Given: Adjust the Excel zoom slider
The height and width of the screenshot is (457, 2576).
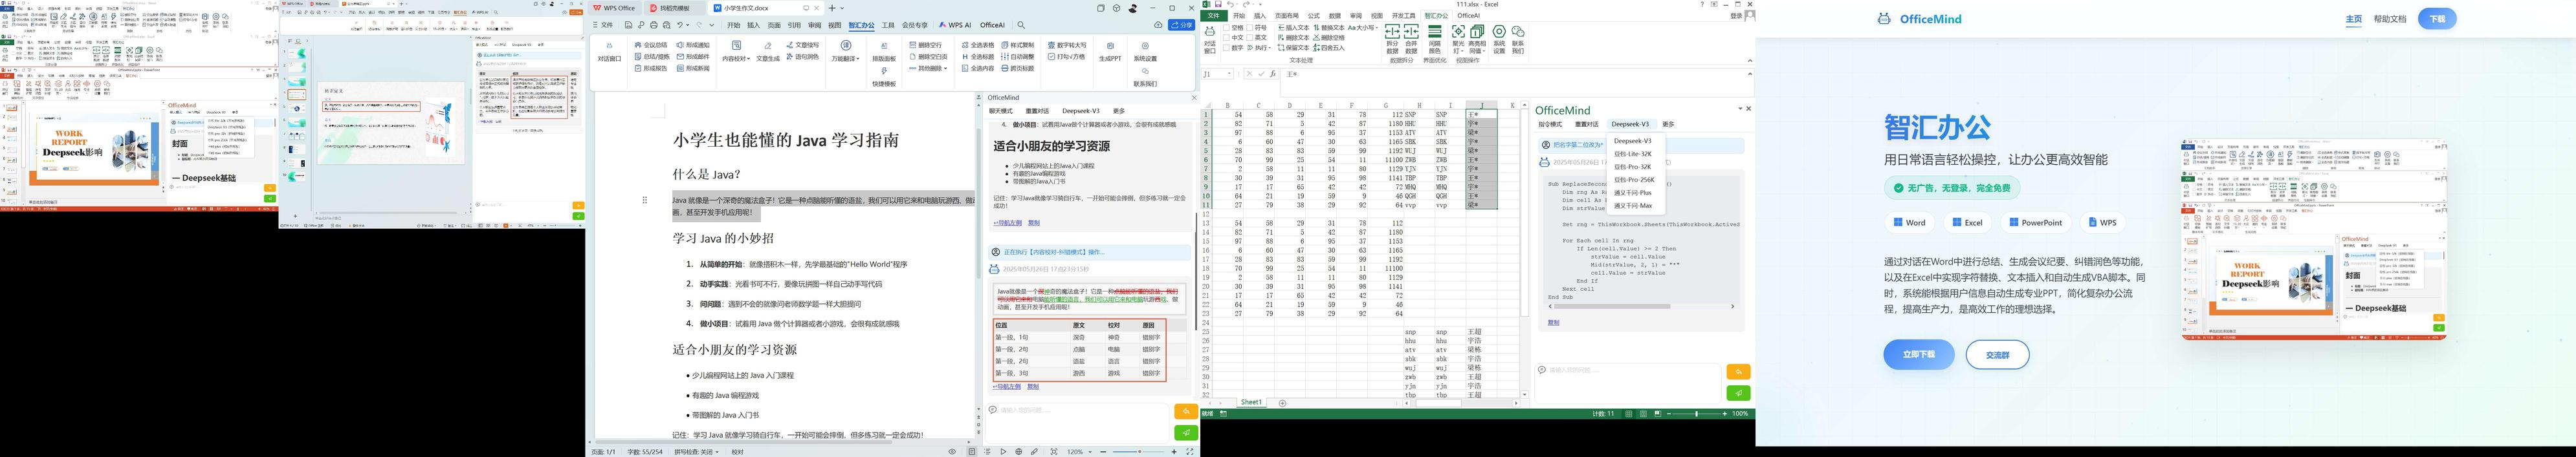Looking at the screenshot, I should tap(1696, 413).
